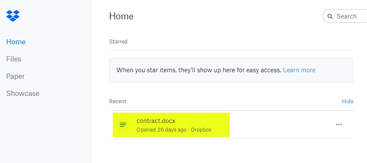Image resolution: width=367 pixels, height=163 pixels.
Task: Open Showcase in the sidebar
Action: point(23,93)
